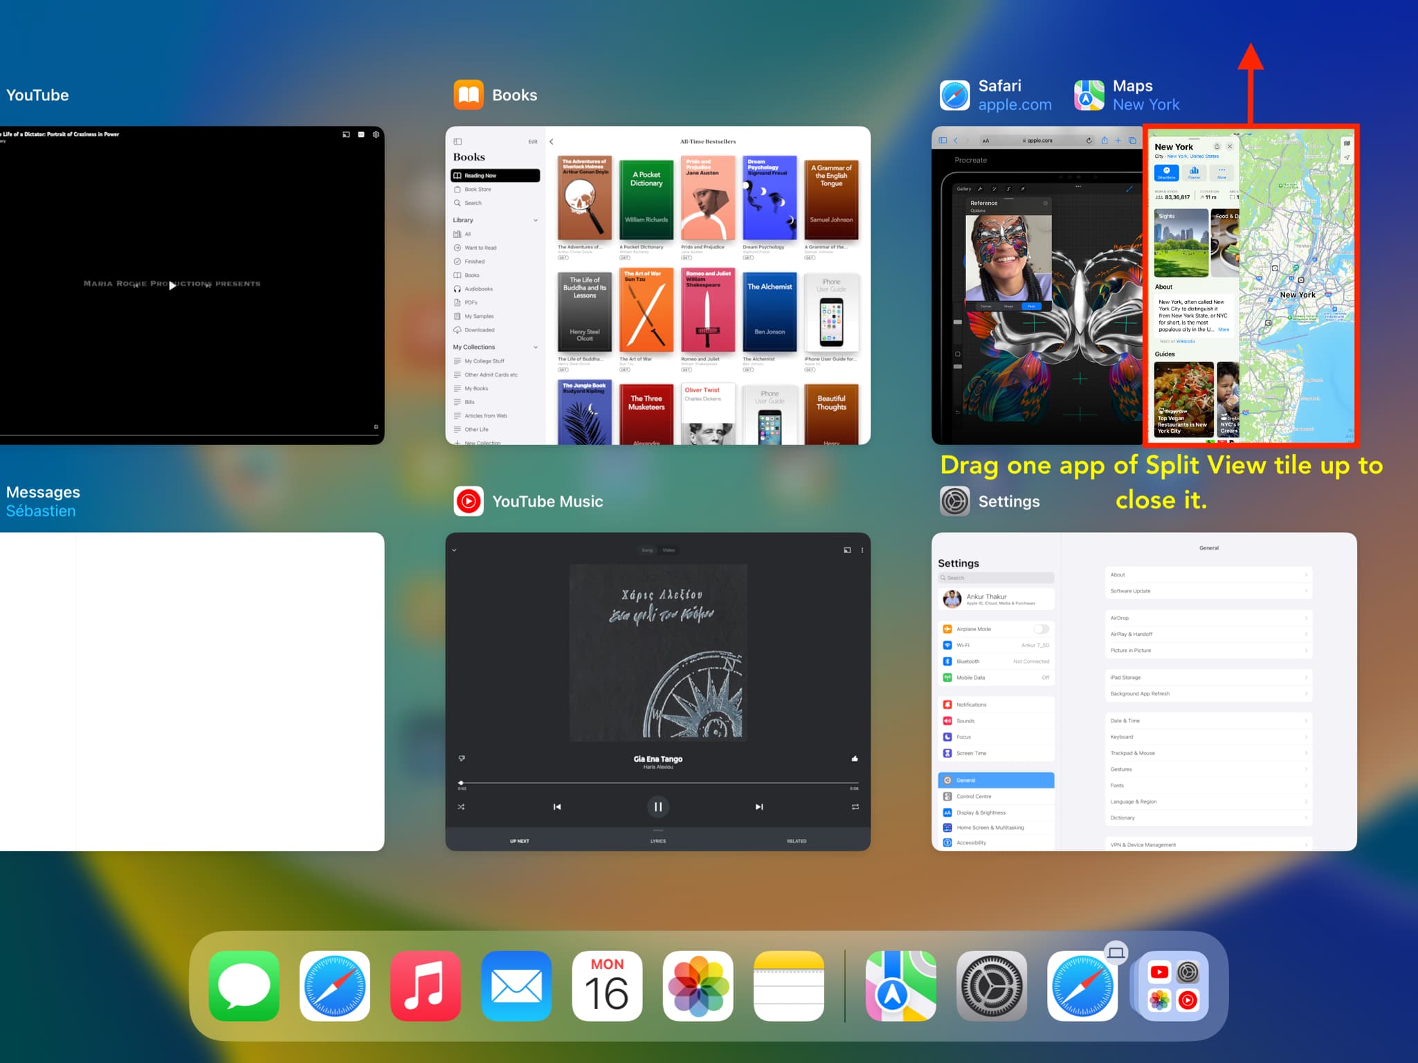
Task: Collapse the Library section in Books sidebar
Action: click(536, 220)
